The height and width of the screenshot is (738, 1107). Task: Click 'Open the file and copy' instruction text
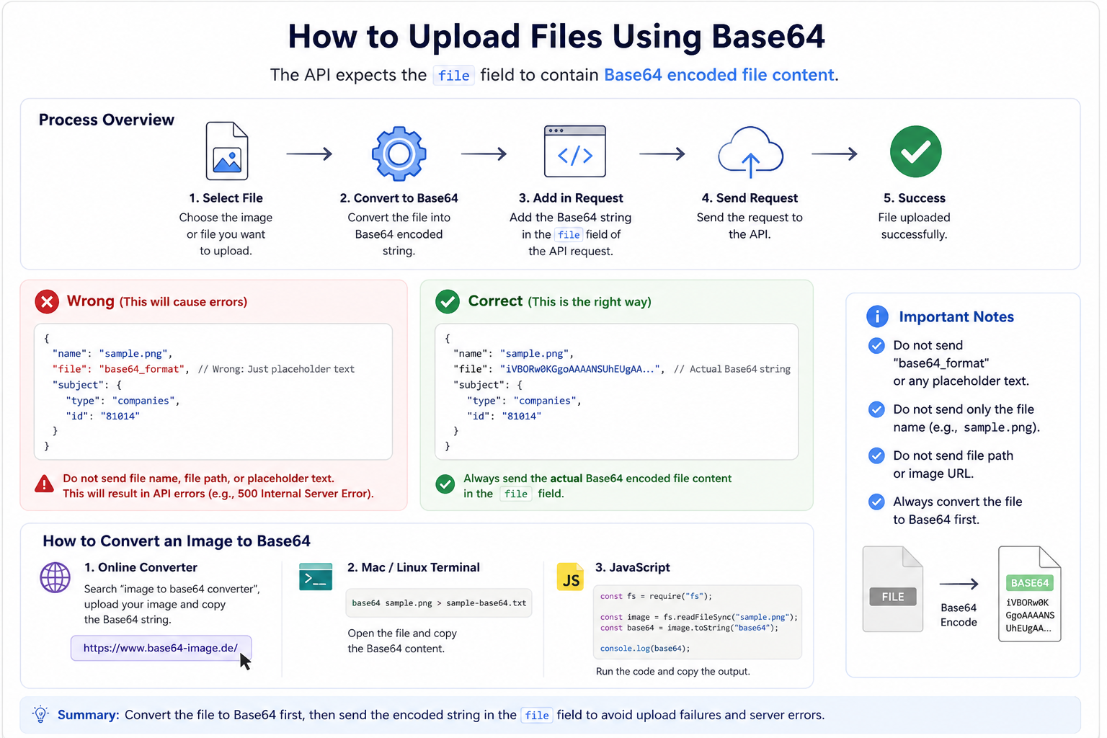point(402,633)
